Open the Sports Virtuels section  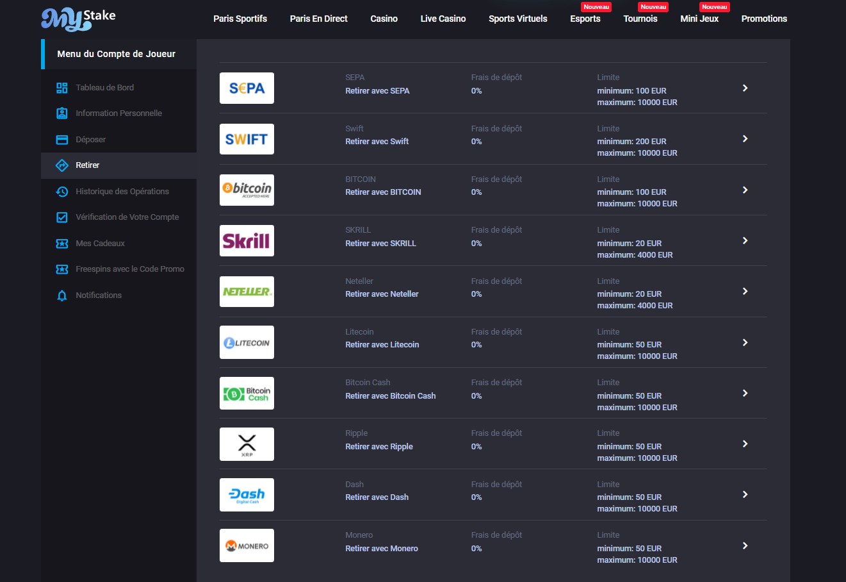click(518, 19)
